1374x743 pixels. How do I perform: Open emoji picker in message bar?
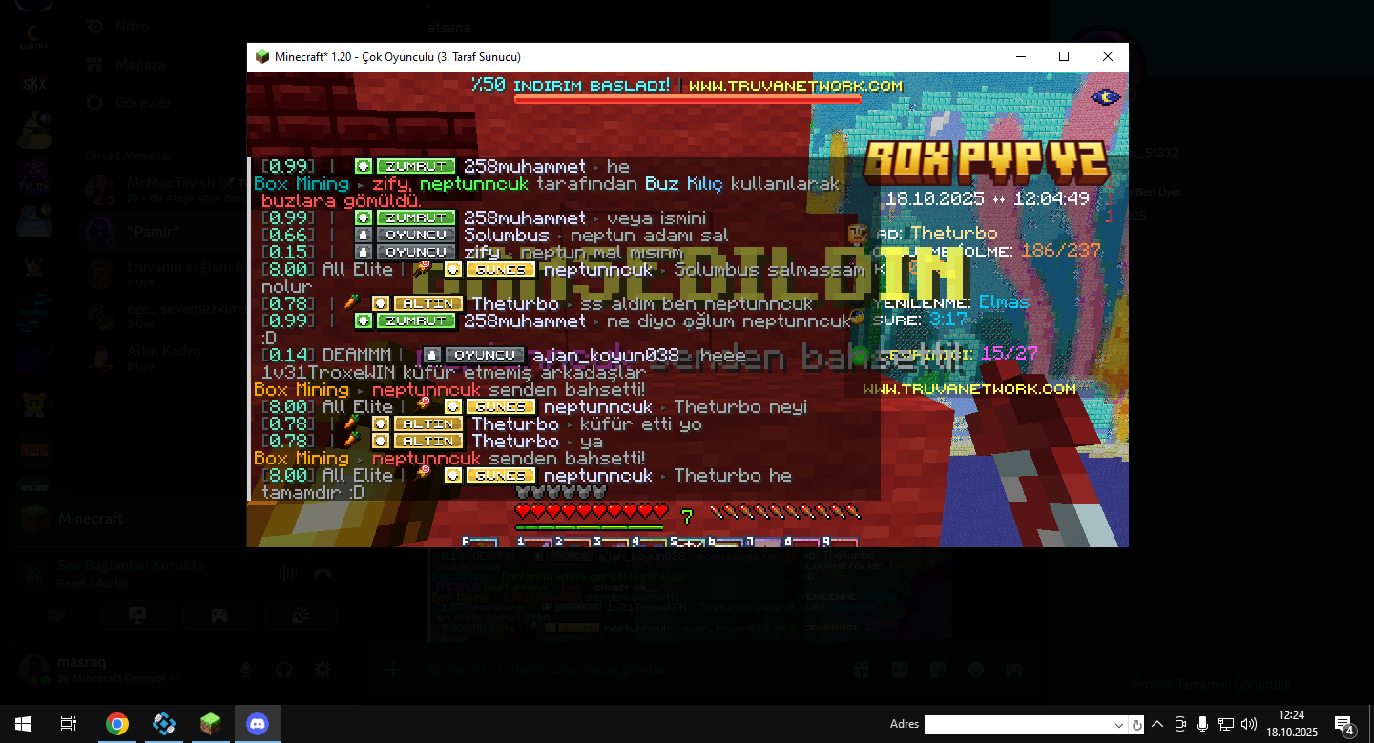[x=977, y=670]
